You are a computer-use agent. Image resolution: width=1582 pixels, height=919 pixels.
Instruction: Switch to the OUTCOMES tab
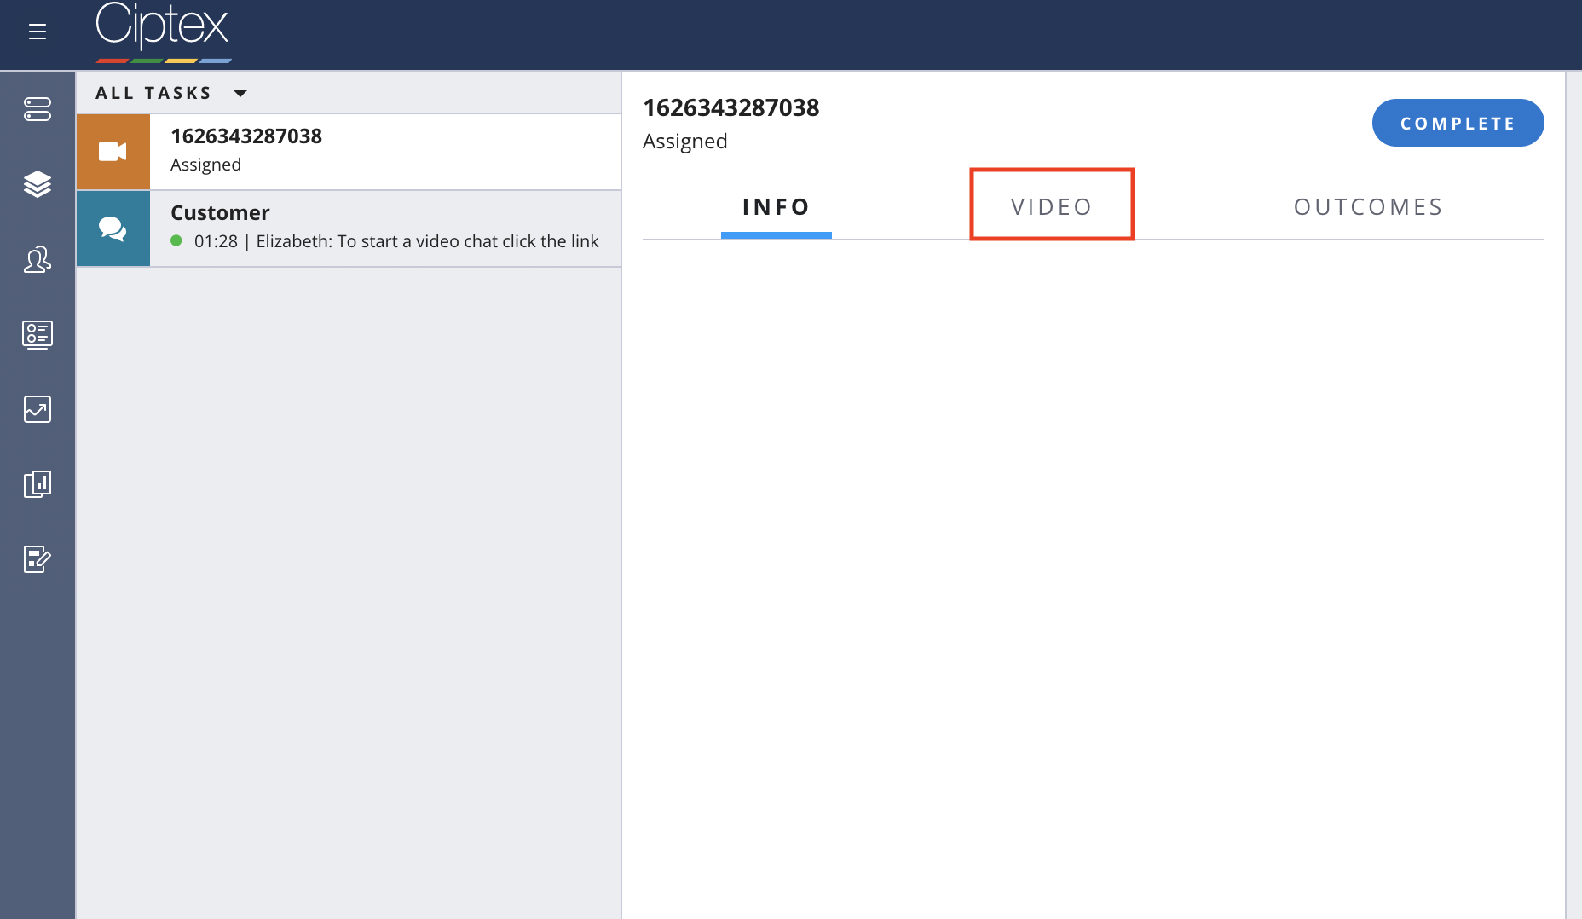1369,207
